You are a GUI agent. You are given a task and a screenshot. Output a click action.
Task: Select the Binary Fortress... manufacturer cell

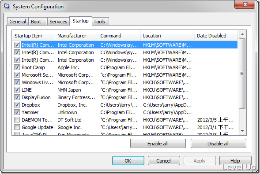(x=76, y=97)
